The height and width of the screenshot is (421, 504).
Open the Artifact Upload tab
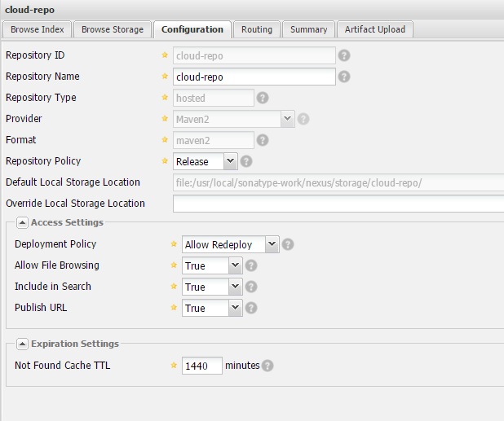click(x=374, y=29)
